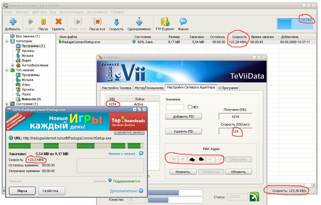Open Новости (3) tree item
This screenshot has width=321, height=205.
(31, 99)
